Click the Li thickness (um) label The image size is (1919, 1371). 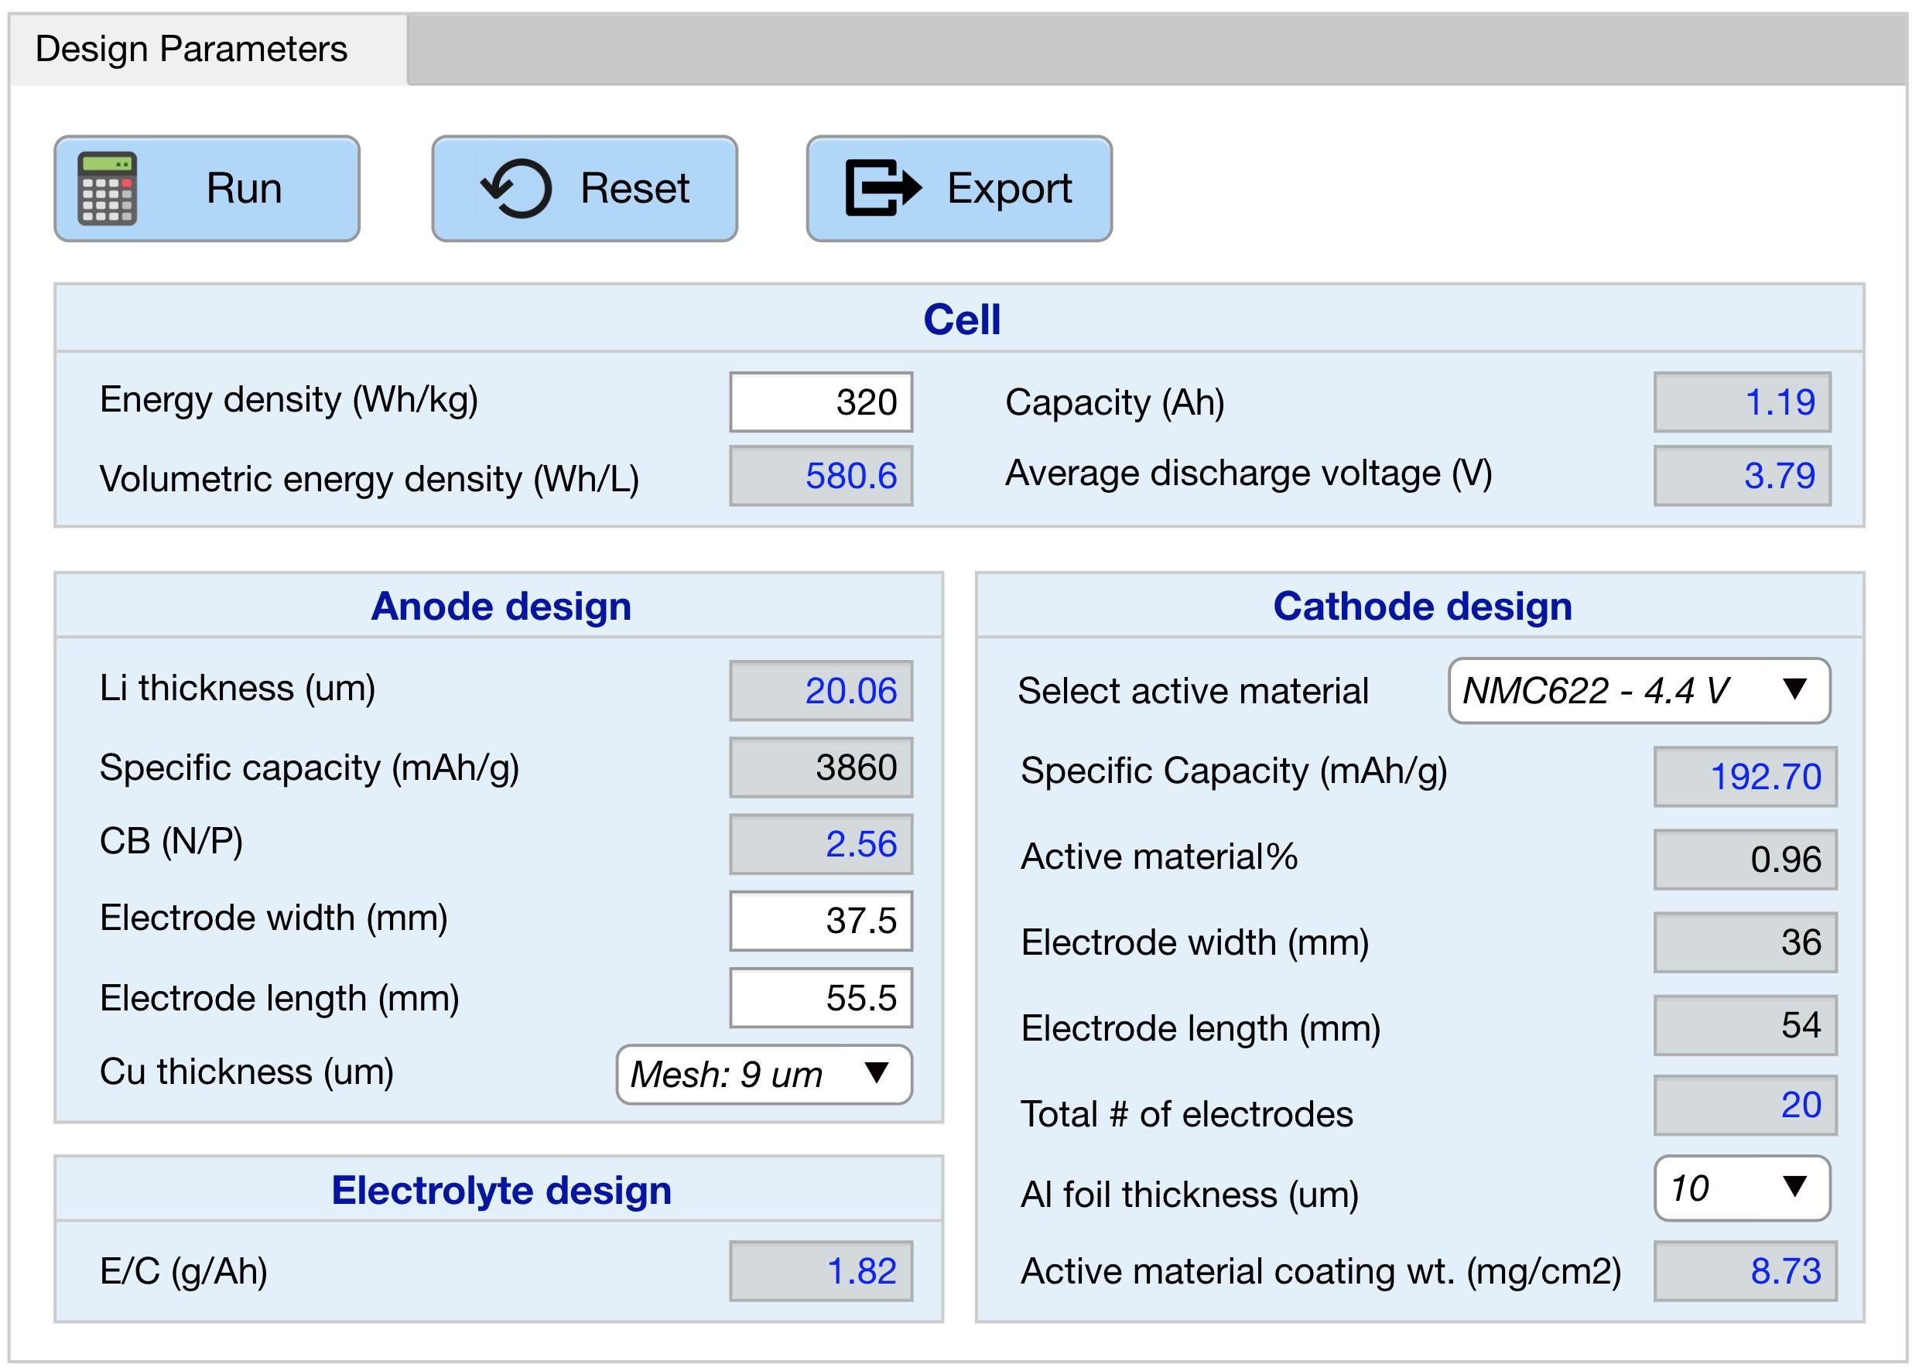point(238,689)
